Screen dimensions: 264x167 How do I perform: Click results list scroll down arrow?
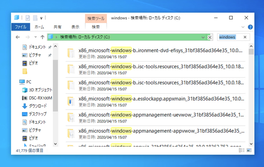[x=251, y=144]
